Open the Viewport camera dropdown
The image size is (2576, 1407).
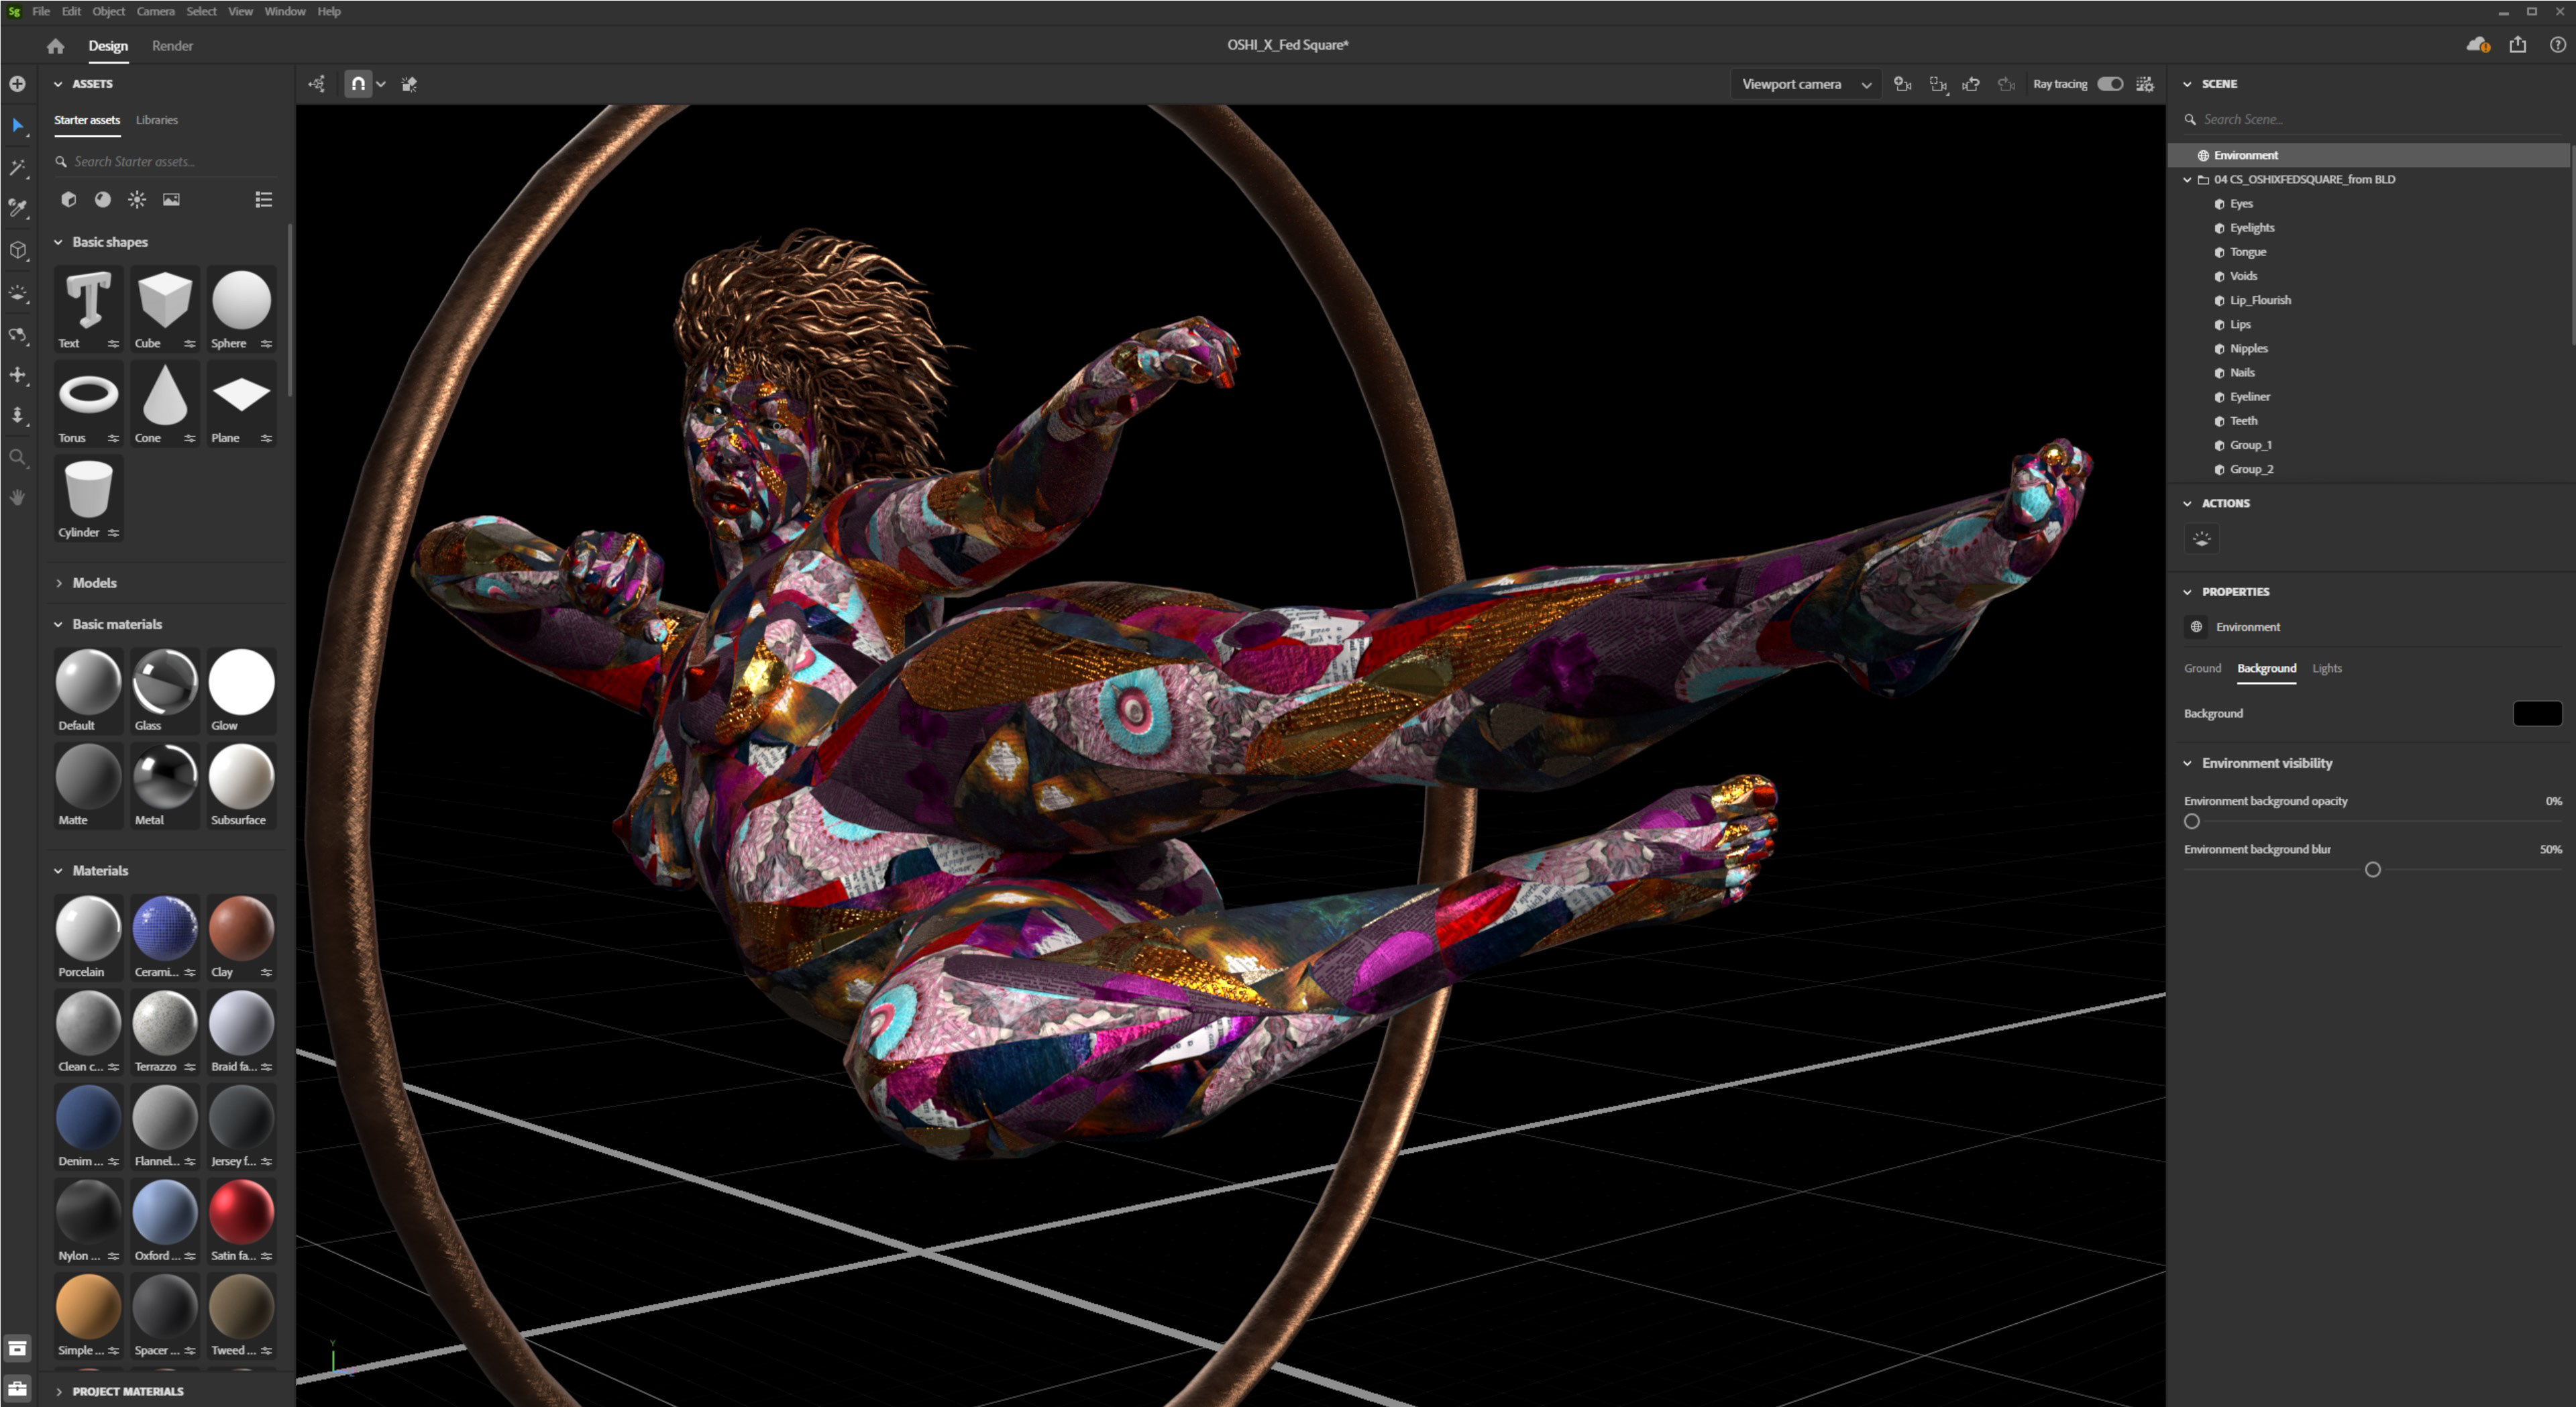pyautogui.click(x=1805, y=84)
